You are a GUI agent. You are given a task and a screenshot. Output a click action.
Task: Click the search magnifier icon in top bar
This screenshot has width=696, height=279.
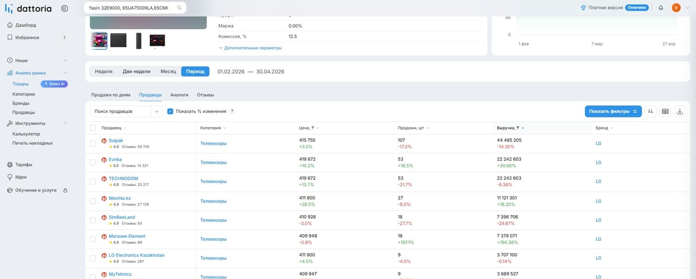click(180, 7)
